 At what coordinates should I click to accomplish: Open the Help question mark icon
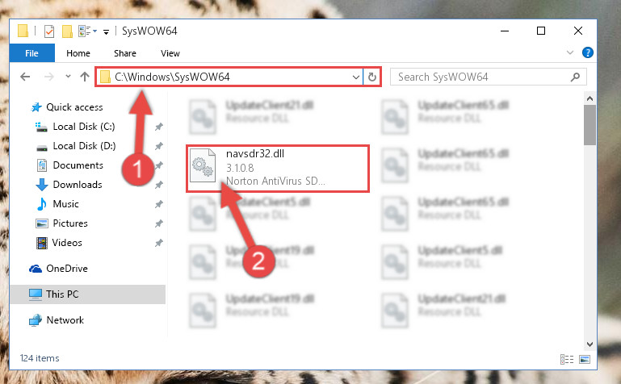[588, 52]
